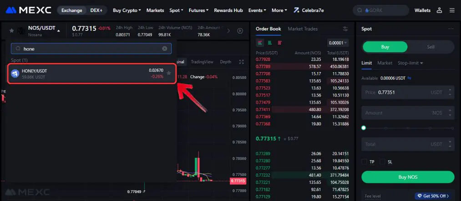Screen dimensions: 461x201
Task: Click the Price input field
Action: click(x=408, y=92)
